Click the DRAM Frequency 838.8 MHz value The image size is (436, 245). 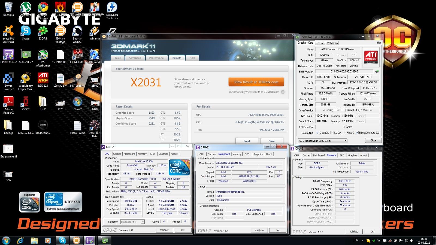pos(345,181)
